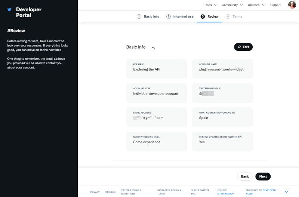
Task: Click the Back button
Action: click(x=245, y=176)
